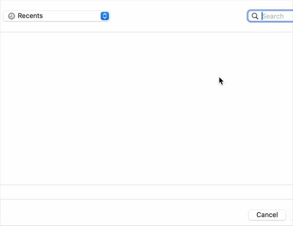Viewport: 293px width, 226px height.
Task: Click the blue up-down chevron arrows
Action: pyautogui.click(x=105, y=16)
